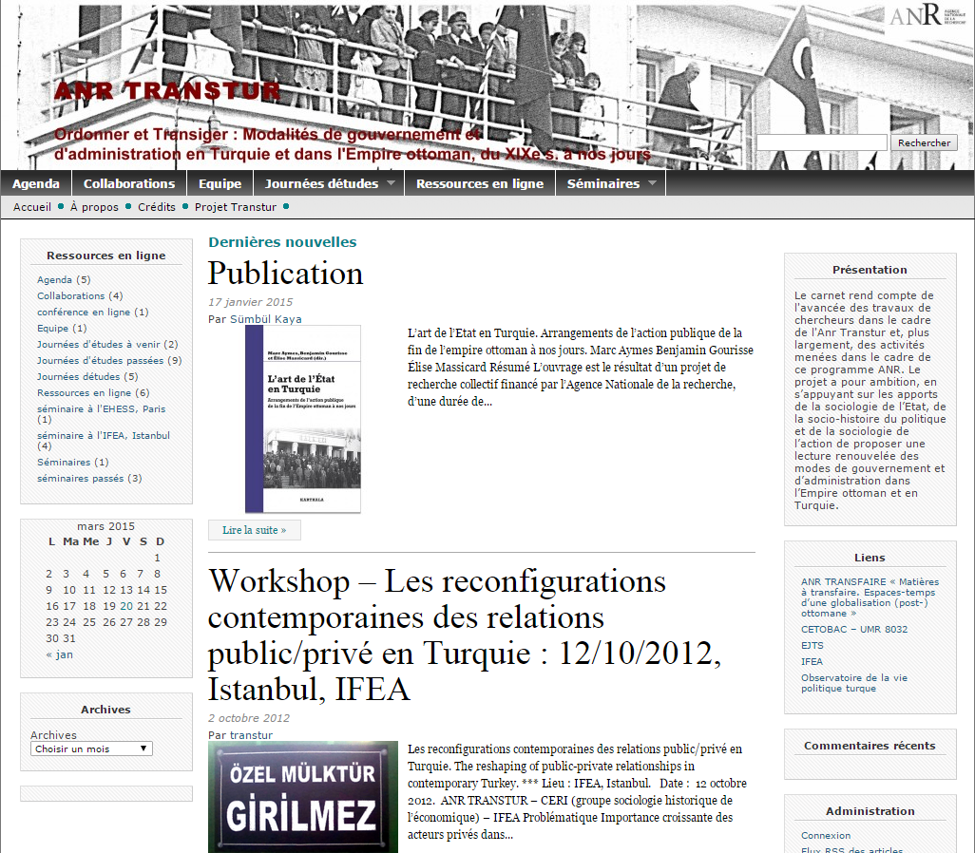Open Journées d'études passées category

coord(100,361)
